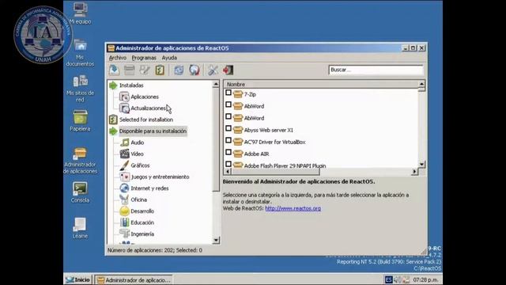The image size is (506, 285).
Task: Choose the Gráficos category
Action: [x=140, y=165]
